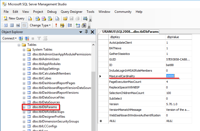Viewport: 200px width, 131px height.
Task: Collapse the Tables folder node
Action: pyautogui.click(x=19, y=45)
